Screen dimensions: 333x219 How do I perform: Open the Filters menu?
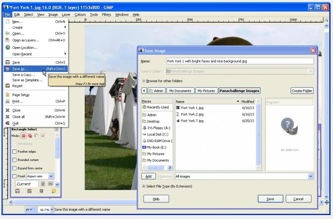tap(106, 14)
